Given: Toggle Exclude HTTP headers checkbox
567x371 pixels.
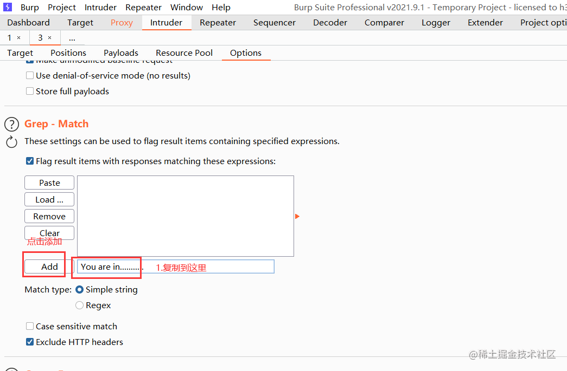Looking at the screenshot, I should coord(30,342).
